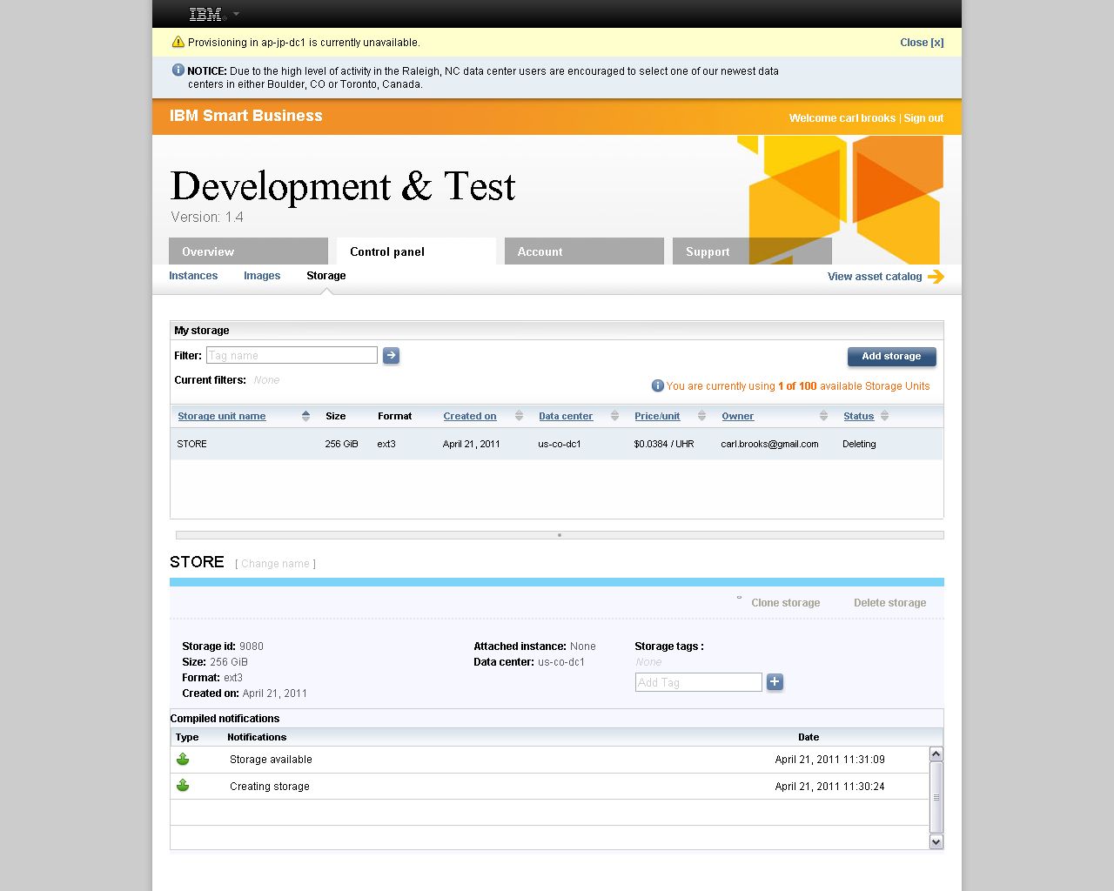Click the green icon for Creating storage notification

click(183, 786)
